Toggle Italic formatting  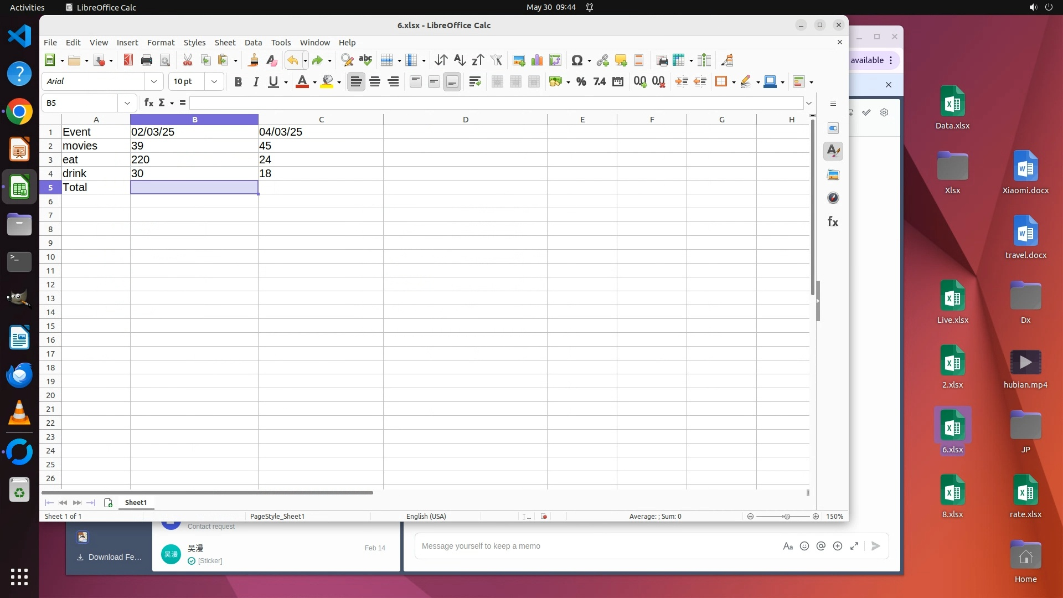point(256,82)
